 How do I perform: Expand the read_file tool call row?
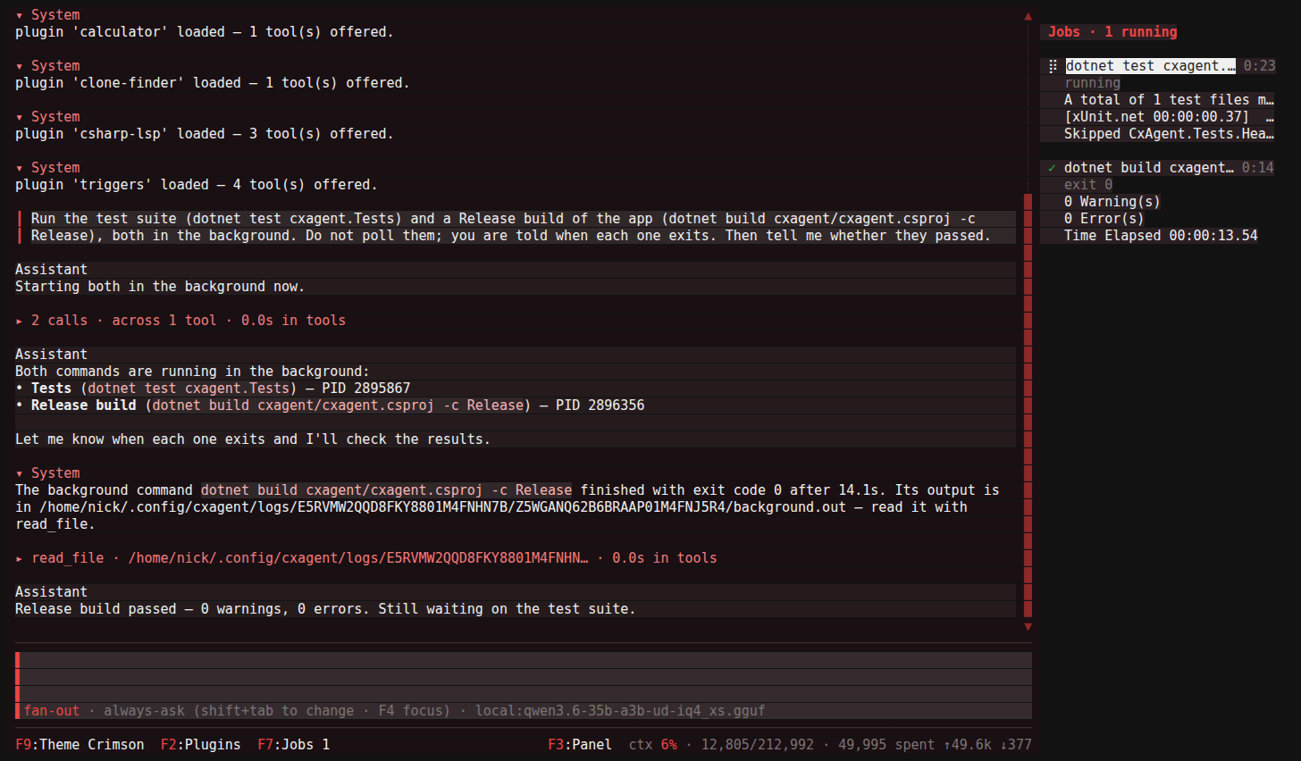[366, 558]
